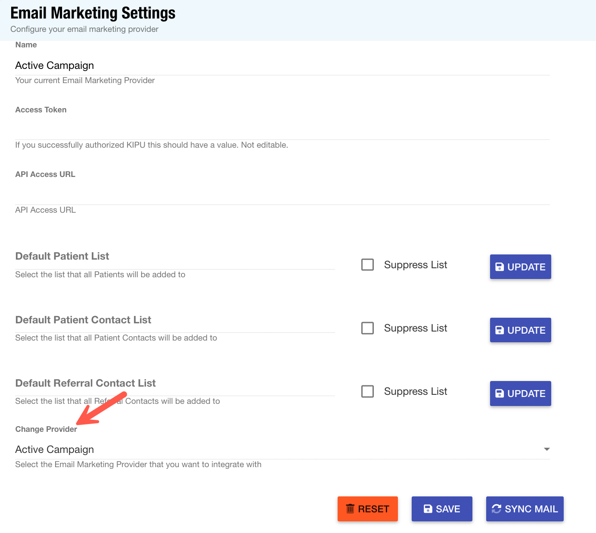Click the save icon on the Patient Contact List Update button
596x533 pixels.
click(x=500, y=330)
